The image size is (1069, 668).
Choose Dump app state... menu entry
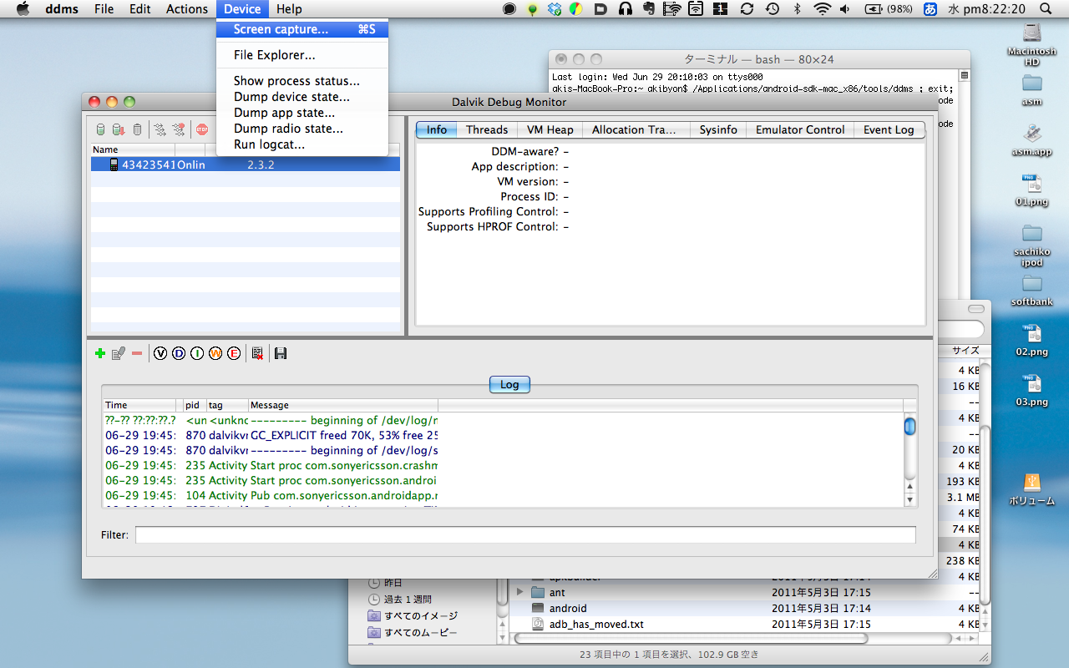coord(302,113)
